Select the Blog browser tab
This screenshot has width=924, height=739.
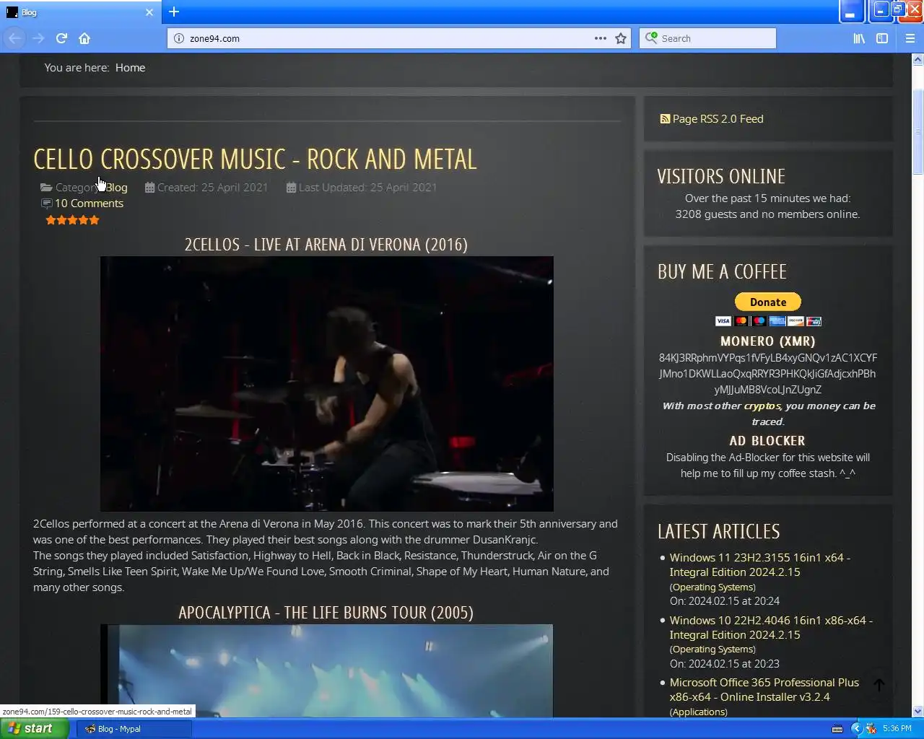point(81,12)
